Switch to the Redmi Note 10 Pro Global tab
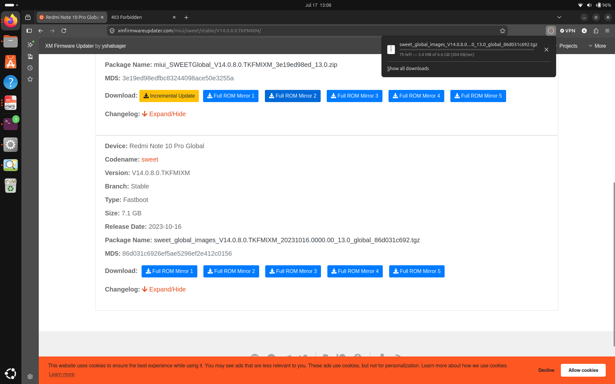The height and width of the screenshot is (384, 615). [71, 17]
